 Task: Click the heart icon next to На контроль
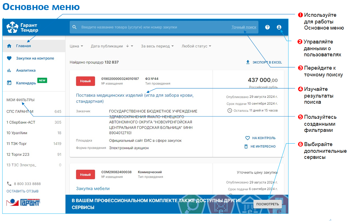click(247, 138)
